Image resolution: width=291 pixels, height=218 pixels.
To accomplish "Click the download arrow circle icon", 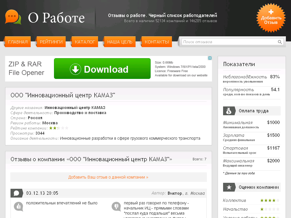I will 75,69.
